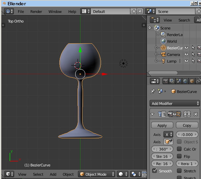The width and height of the screenshot is (201, 179).
Task: Open the Select menu in viewport header
Action: pos(38,174)
